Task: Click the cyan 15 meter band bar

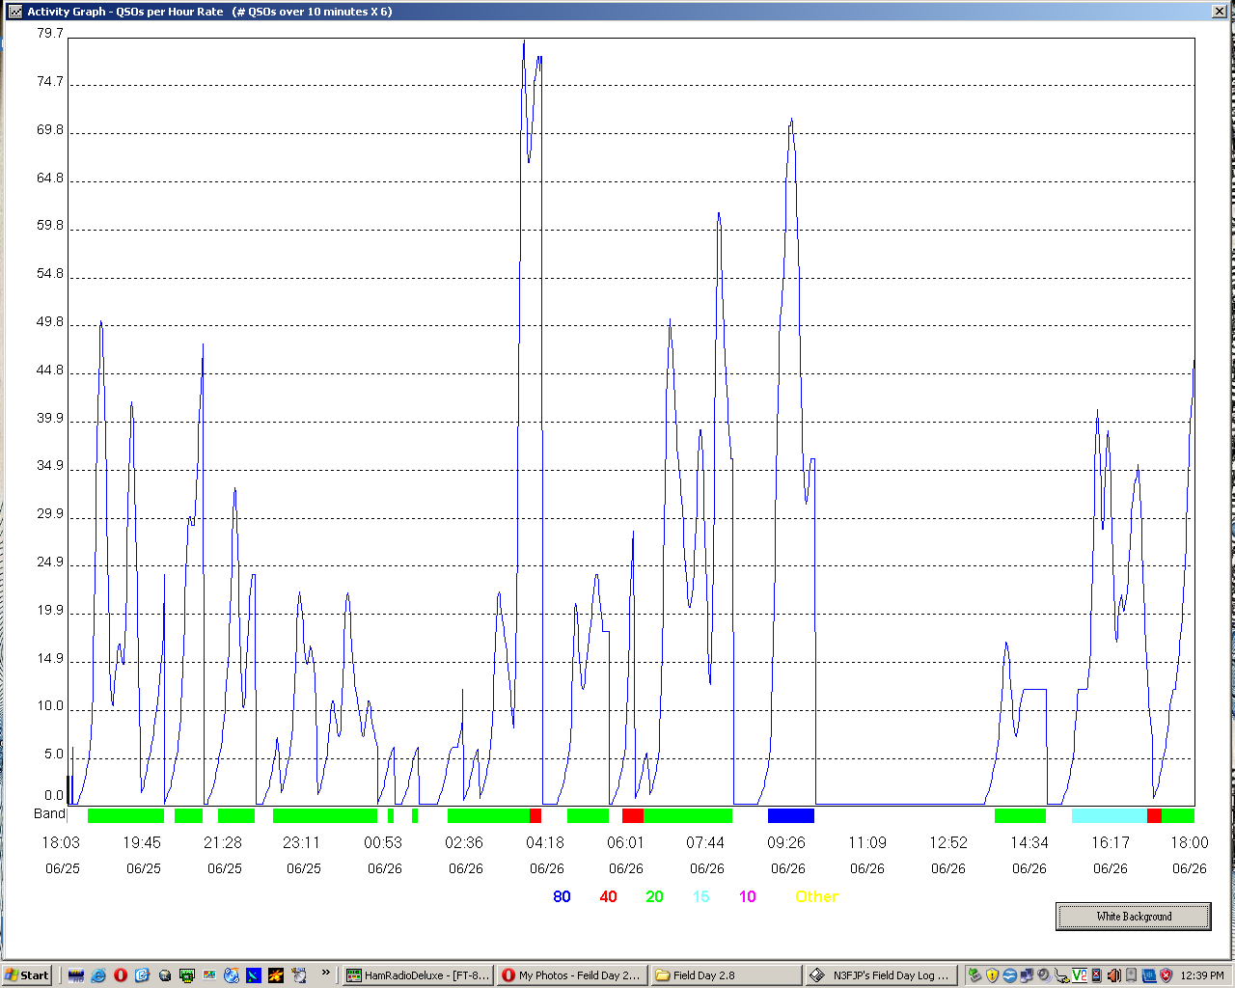Action: point(1110,815)
